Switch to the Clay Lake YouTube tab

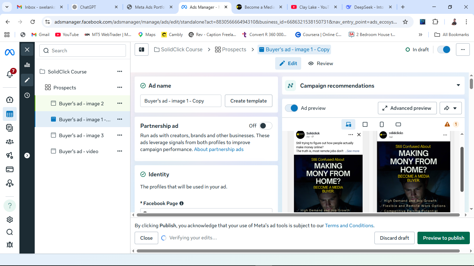point(314,7)
